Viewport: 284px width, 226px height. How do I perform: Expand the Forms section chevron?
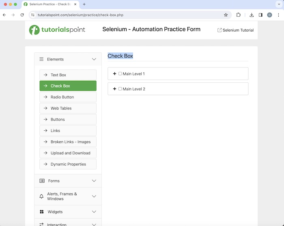click(x=94, y=181)
